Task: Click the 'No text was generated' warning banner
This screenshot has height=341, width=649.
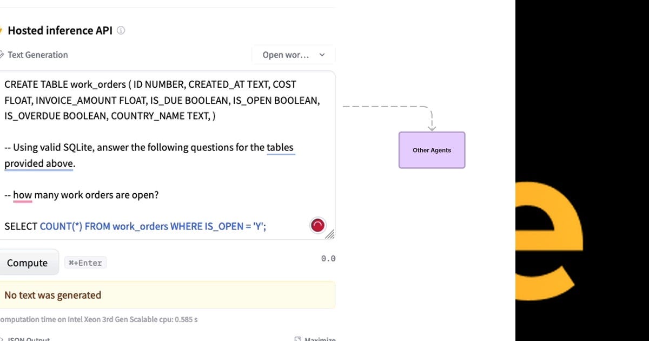Action: pyautogui.click(x=168, y=294)
